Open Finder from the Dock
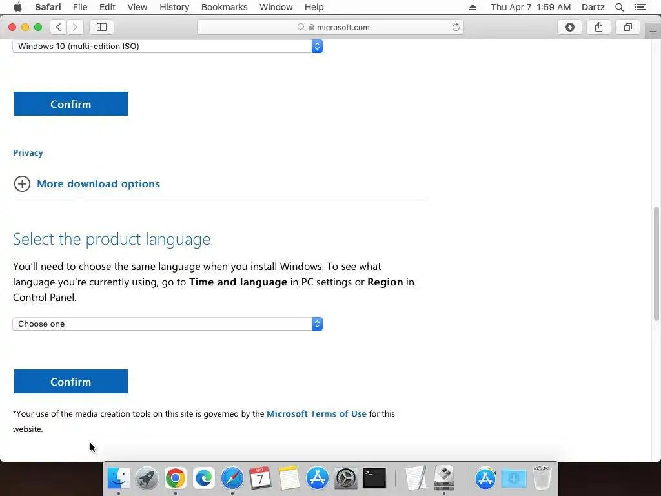 pyautogui.click(x=119, y=479)
